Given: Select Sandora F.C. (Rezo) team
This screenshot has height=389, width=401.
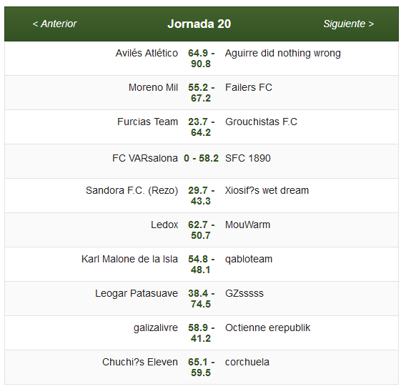Looking at the screenshot, I should [x=132, y=191].
